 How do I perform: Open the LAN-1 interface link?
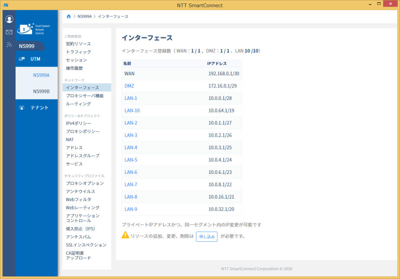coord(131,98)
